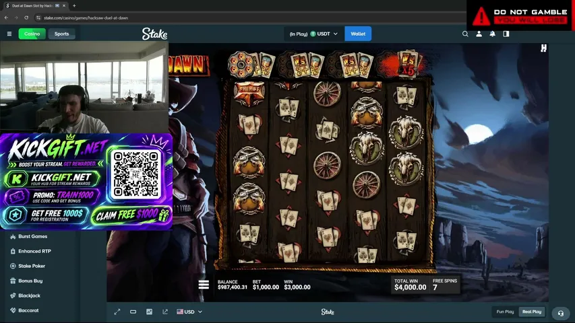Screen dimensions: 575x323
Task: Click the Promo TRAIN1000 banner row
Action: (x=52, y=197)
